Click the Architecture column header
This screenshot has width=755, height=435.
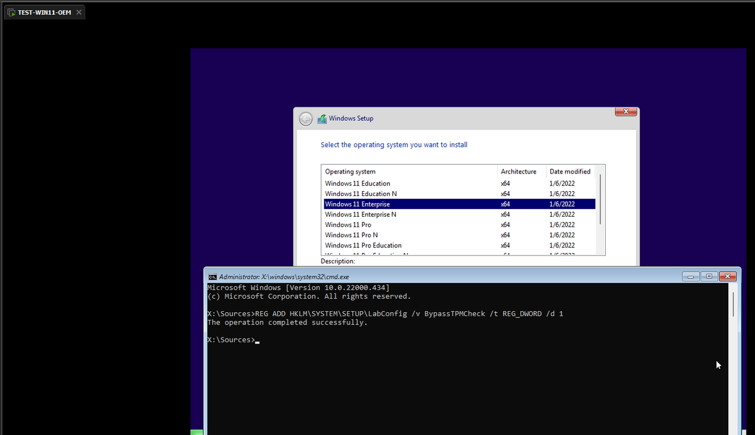tap(522, 172)
